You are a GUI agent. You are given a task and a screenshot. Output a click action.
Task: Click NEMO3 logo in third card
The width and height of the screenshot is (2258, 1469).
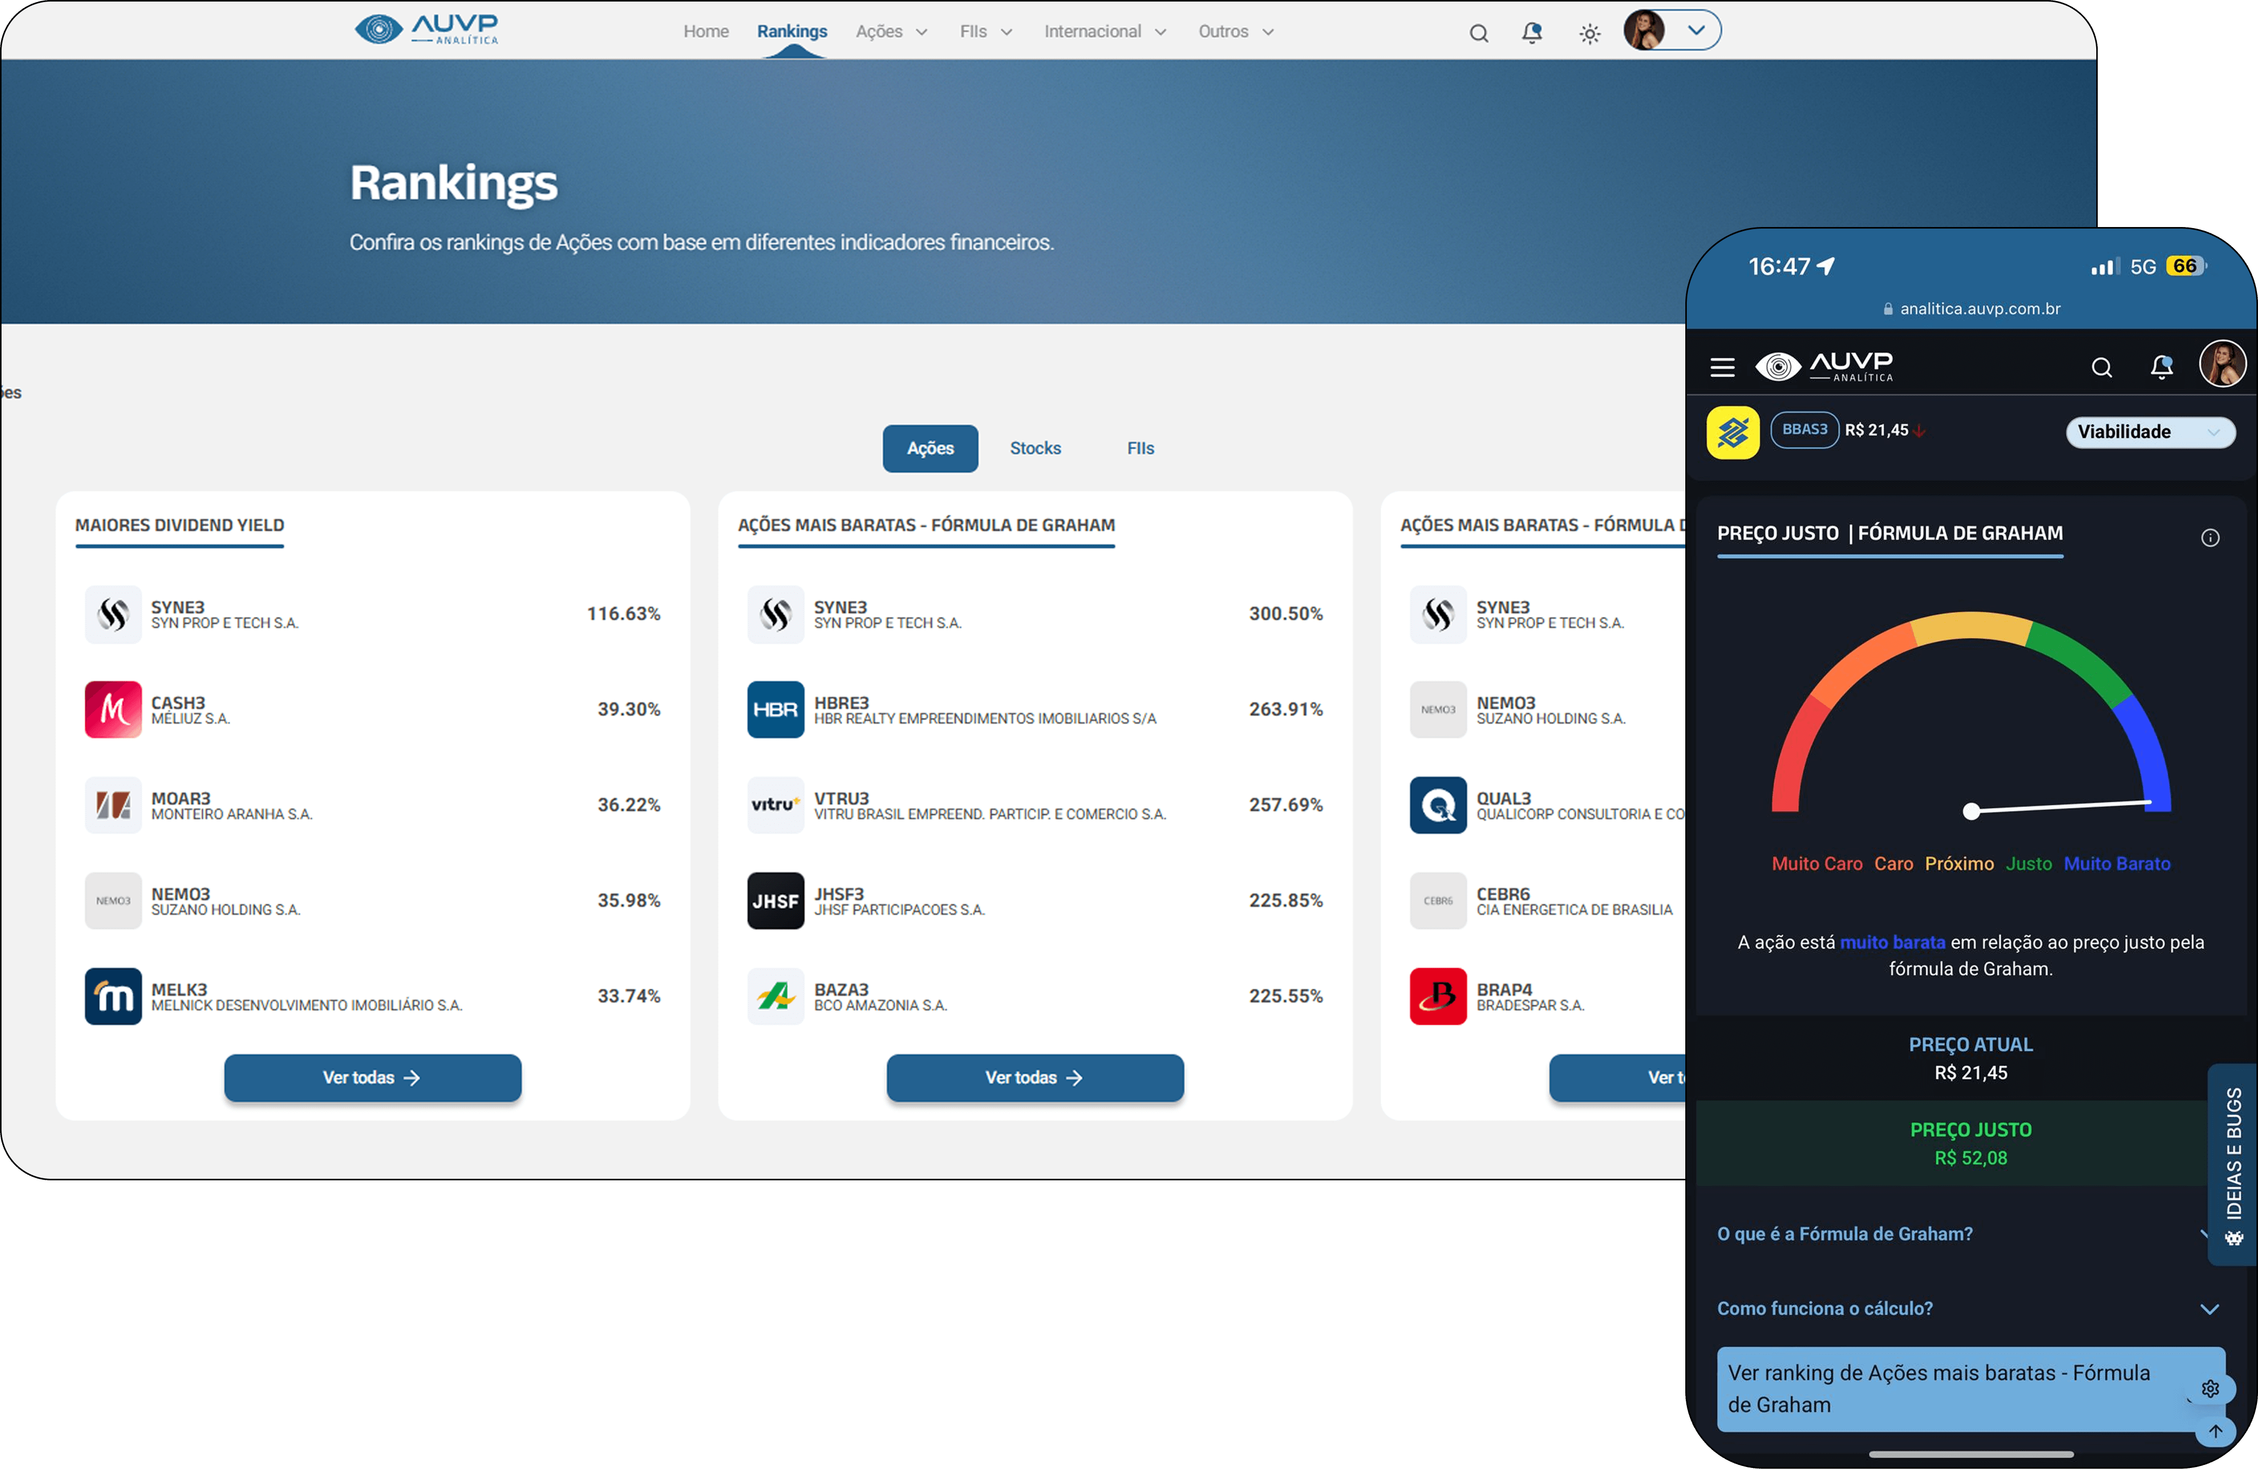pos(1438,709)
